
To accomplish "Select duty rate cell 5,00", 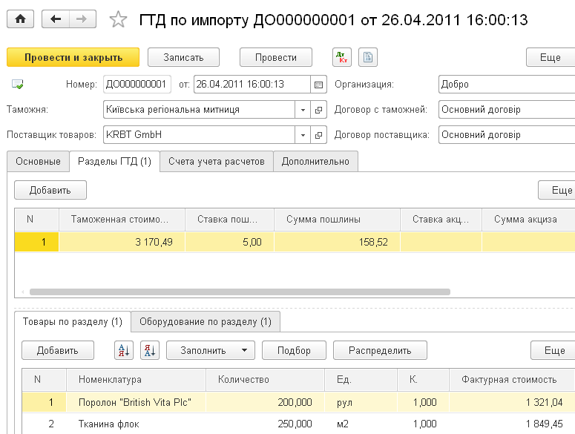I will [x=229, y=242].
